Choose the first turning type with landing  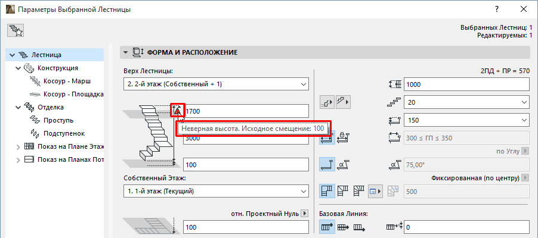[327, 191]
